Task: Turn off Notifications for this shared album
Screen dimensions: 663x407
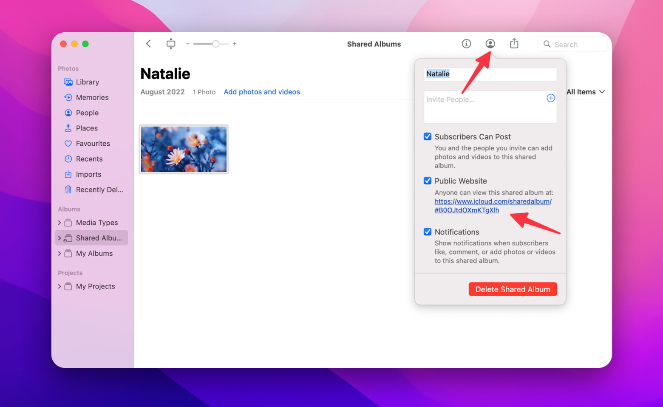Action: click(427, 232)
